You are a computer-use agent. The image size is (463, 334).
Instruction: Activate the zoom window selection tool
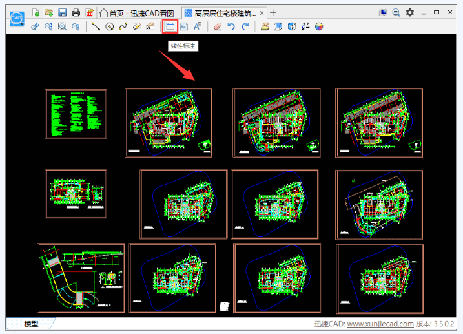pos(62,26)
